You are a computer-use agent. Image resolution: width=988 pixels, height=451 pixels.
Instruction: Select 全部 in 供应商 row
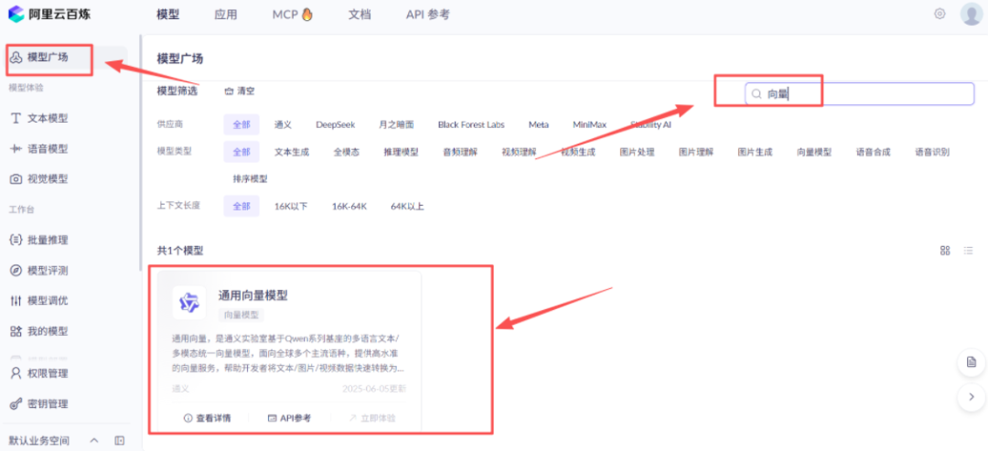click(x=242, y=124)
